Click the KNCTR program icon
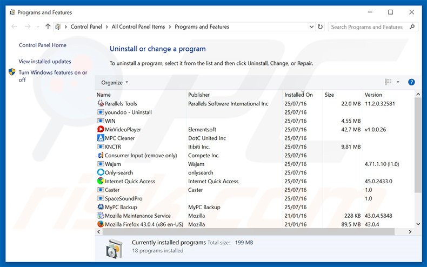The image size is (427, 267). tap(101, 146)
